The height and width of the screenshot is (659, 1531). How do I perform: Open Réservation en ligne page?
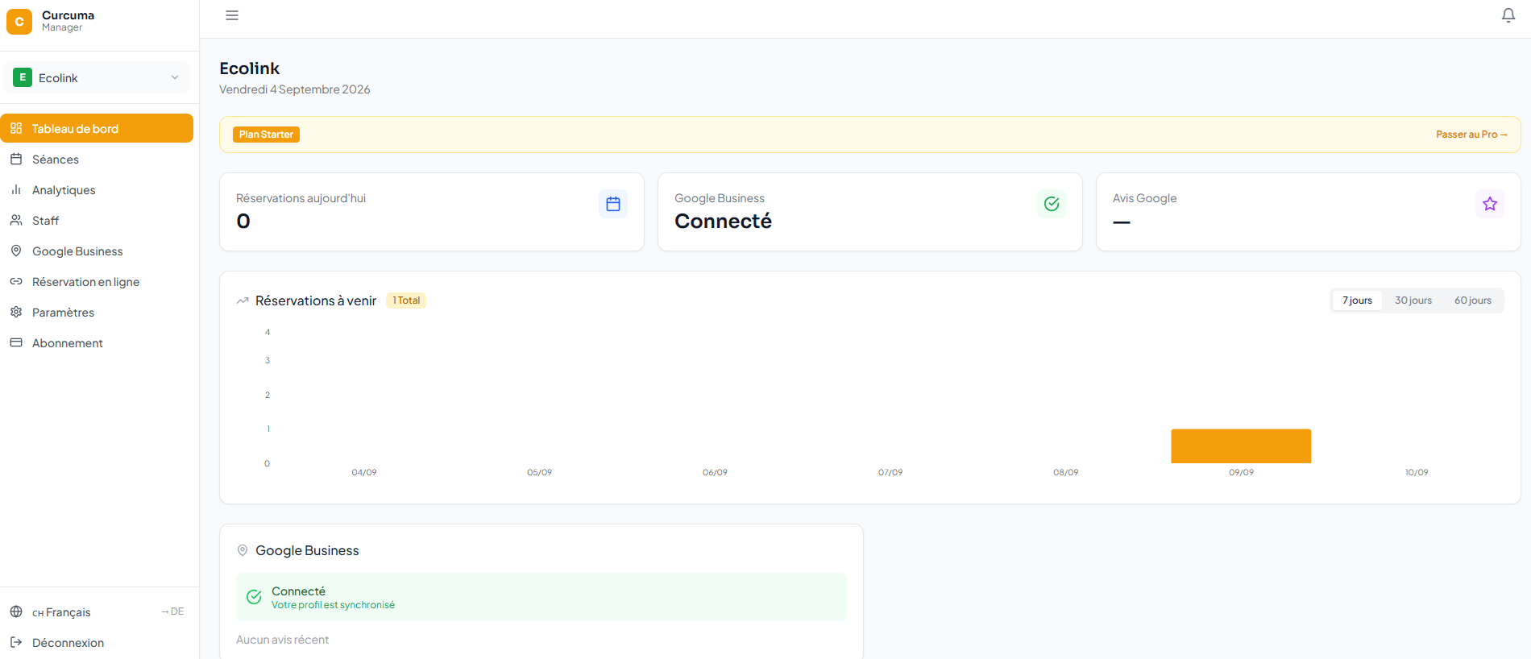(x=97, y=282)
